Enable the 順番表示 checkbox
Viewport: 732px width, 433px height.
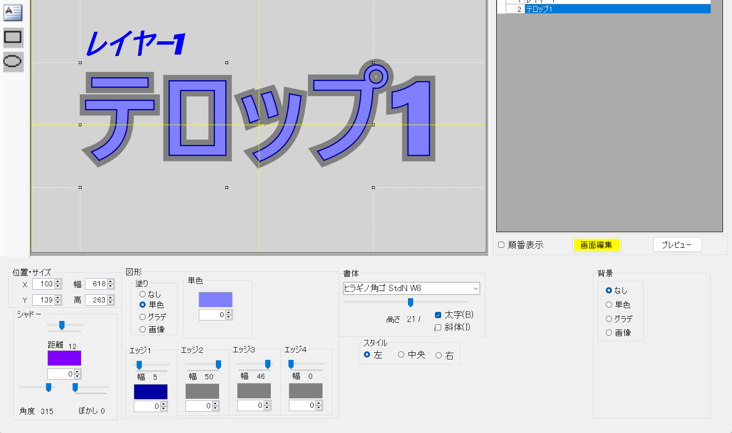(501, 245)
